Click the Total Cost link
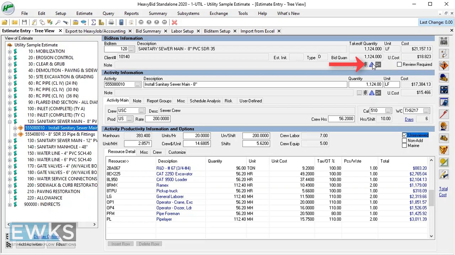The height and width of the screenshot is (255, 455). 443,192
